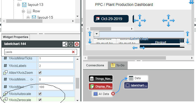Uncheck the YAxisAutoscale checkbox
Image resolution: width=196 pixels, height=103 pixels.
tap(40, 94)
